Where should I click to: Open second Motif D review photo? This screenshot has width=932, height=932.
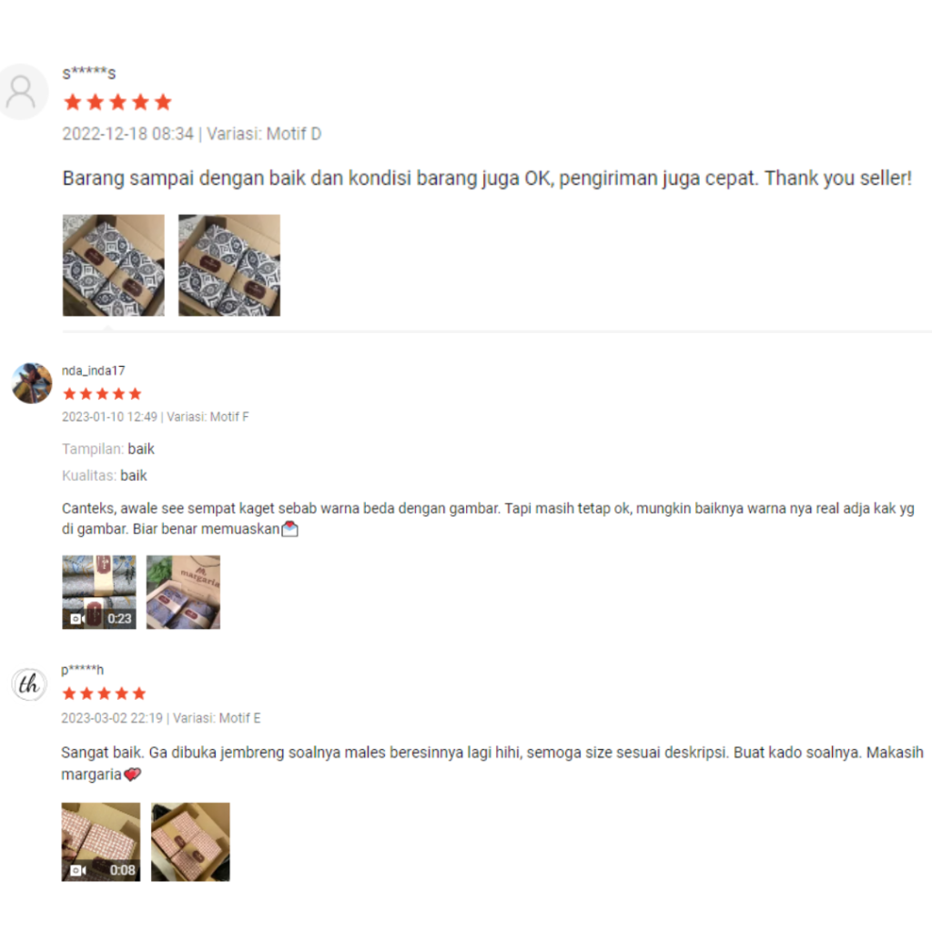pyautogui.click(x=229, y=265)
